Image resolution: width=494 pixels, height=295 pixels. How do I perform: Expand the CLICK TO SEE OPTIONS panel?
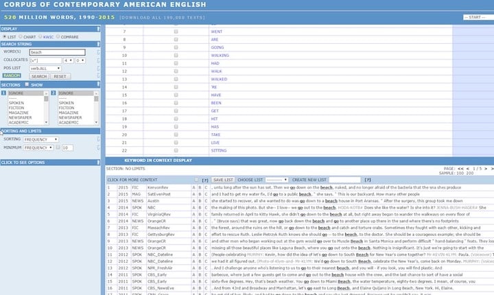click(x=24, y=163)
